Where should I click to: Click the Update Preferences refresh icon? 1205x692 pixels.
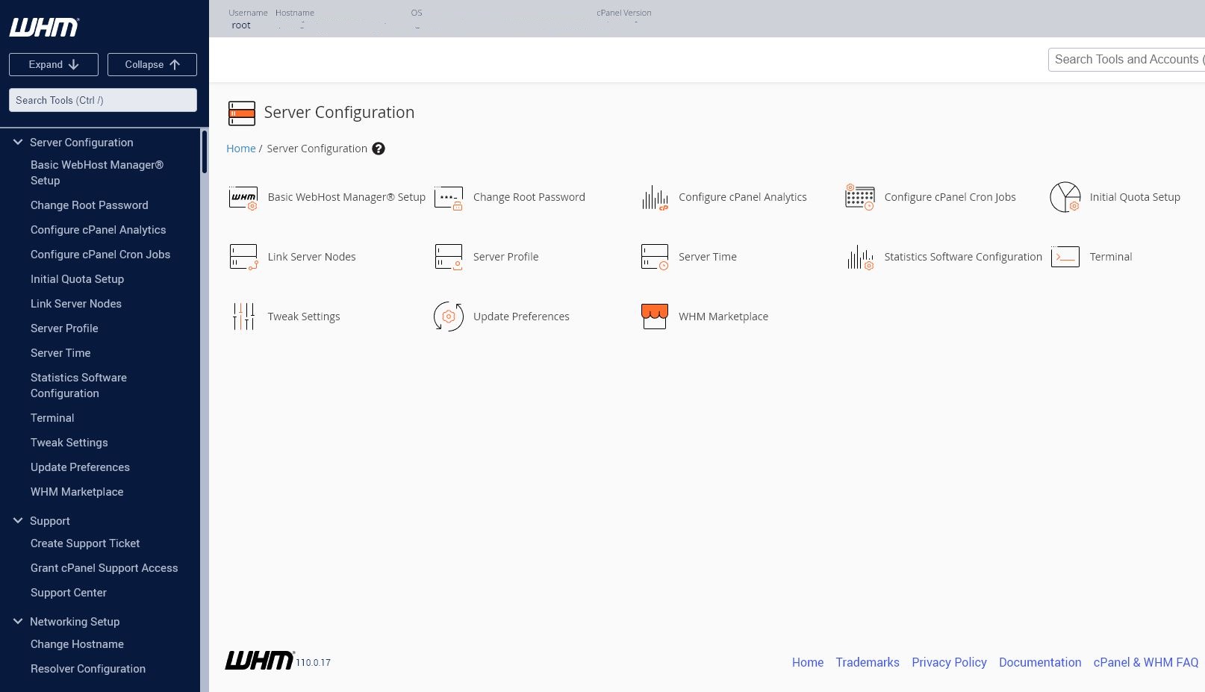pyautogui.click(x=449, y=317)
